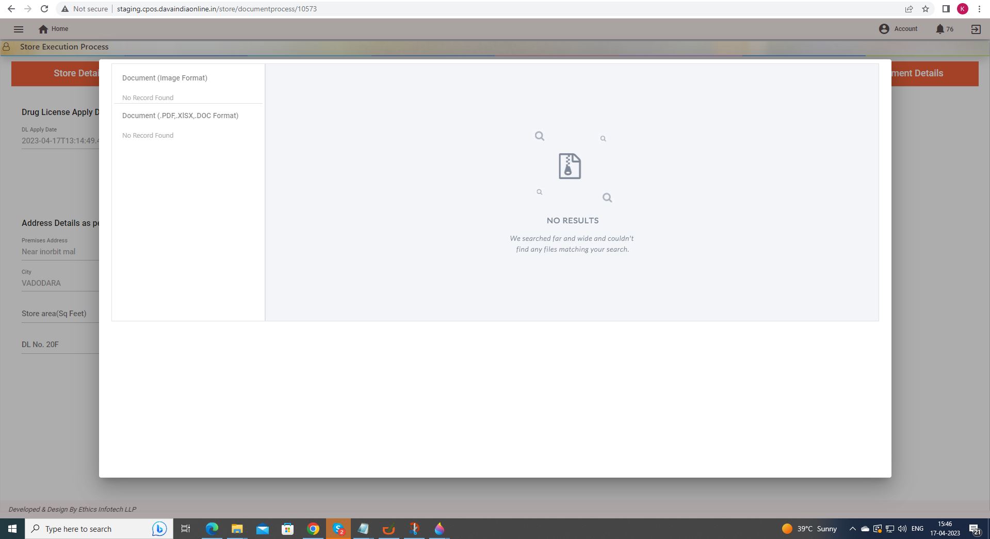Click the browser share page icon

click(909, 9)
